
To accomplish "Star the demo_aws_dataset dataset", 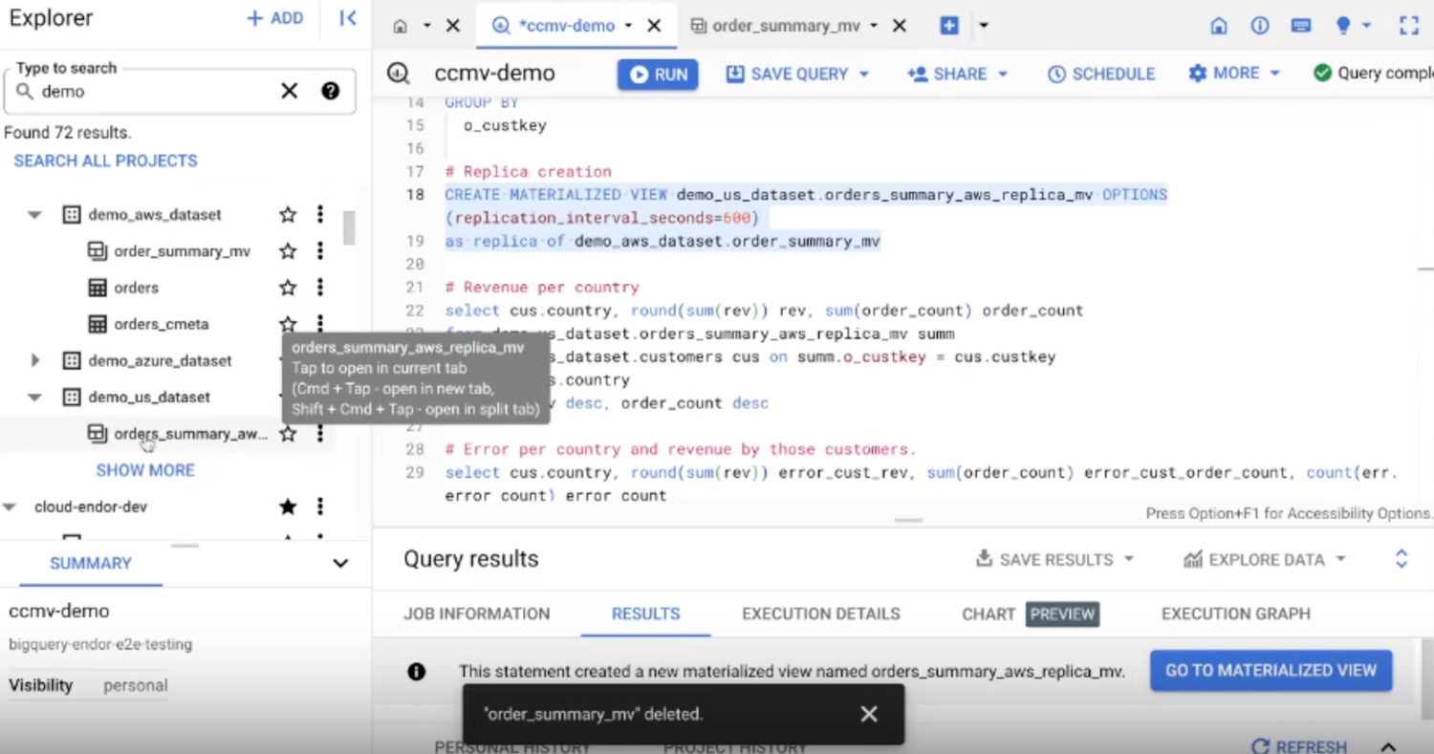I will coord(288,215).
